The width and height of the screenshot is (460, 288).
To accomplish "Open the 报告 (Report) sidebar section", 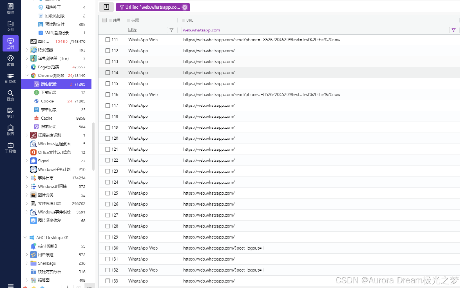I will (x=10, y=130).
